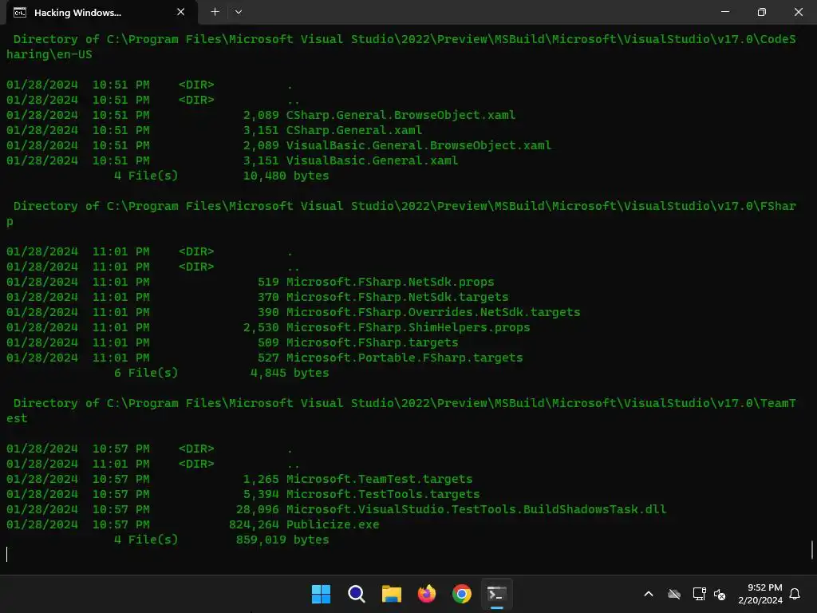
Task: Restore down the terminal window
Action: point(762,12)
